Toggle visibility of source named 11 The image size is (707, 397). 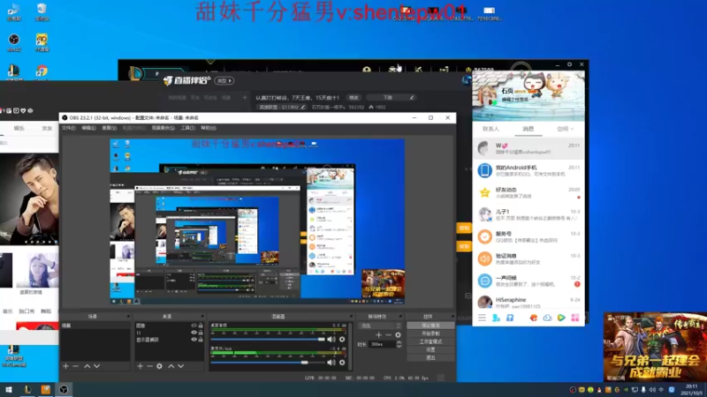pos(194,333)
